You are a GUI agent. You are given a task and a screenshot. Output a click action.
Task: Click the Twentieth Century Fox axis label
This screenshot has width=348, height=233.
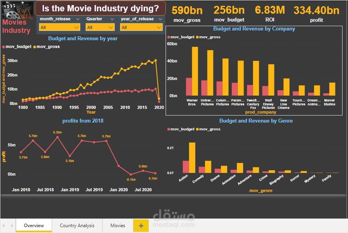[253, 104]
